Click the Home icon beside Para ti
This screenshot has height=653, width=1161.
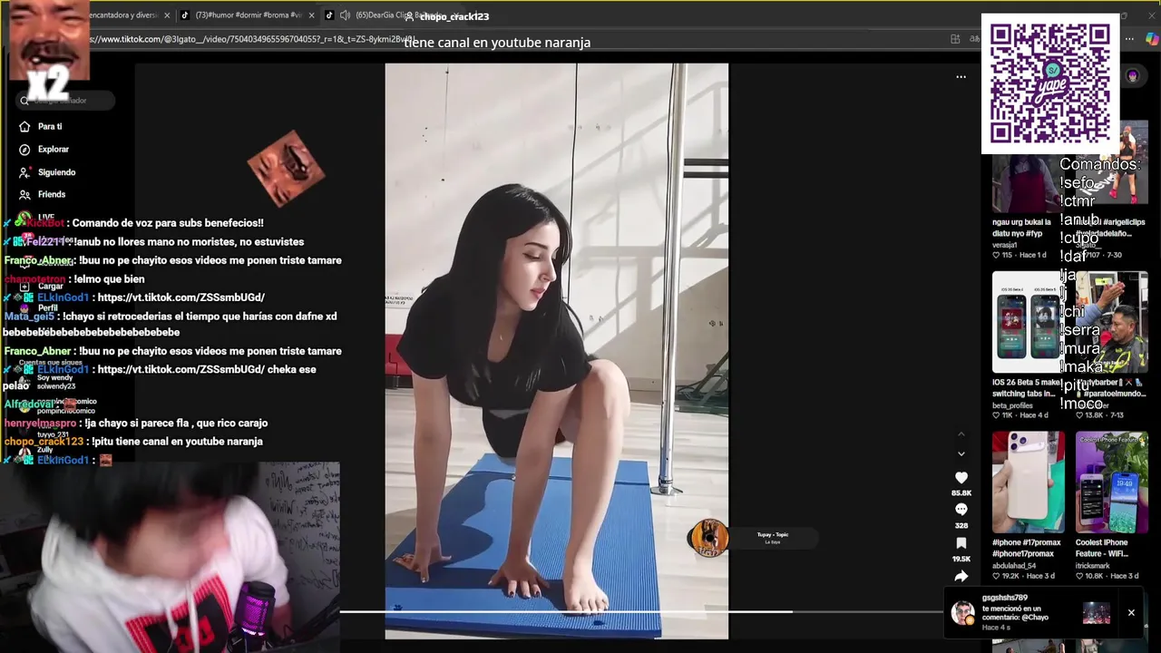(24, 126)
